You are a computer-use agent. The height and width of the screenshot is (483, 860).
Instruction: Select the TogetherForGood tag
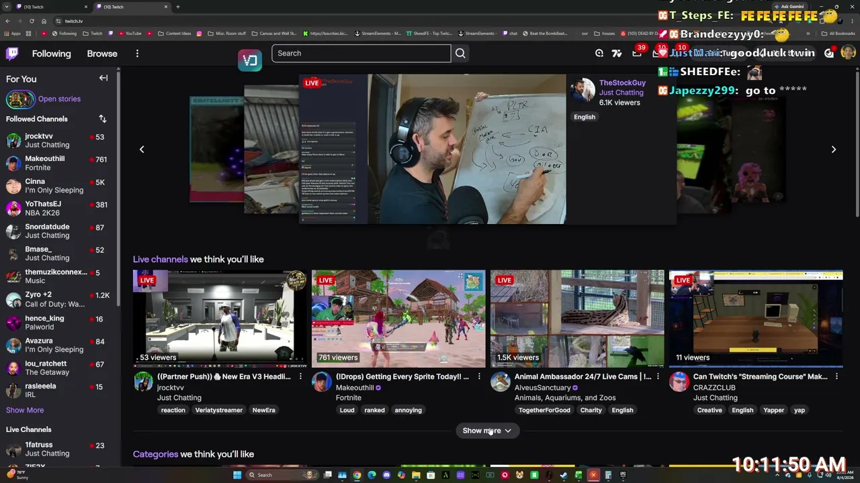(x=544, y=410)
